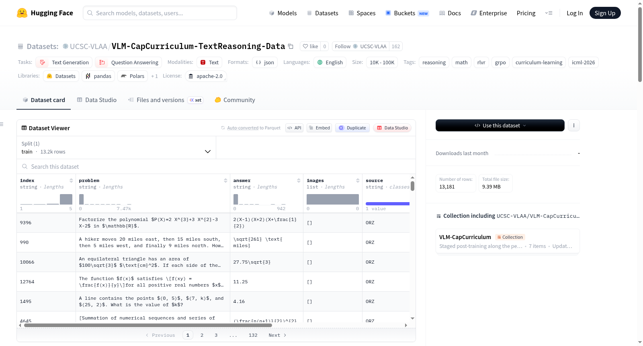This screenshot has width=643, height=346.
Task: Go to page 132 of dataset rows
Action: (x=253, y=335)
